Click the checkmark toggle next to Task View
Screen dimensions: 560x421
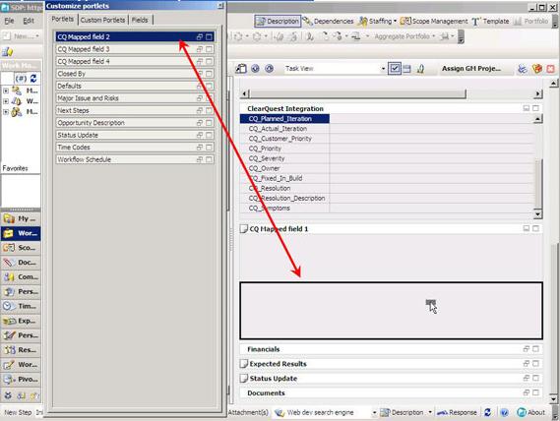[395, 68]
